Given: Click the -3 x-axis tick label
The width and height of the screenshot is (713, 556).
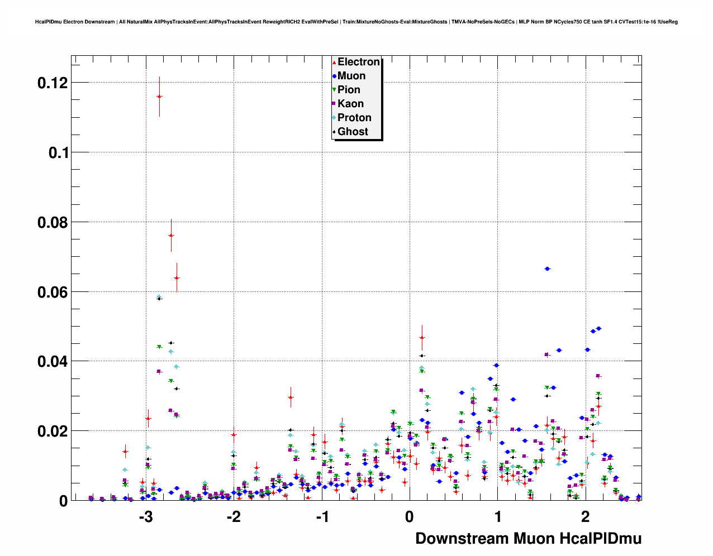Looking at the screenshot, I should click(145, 517).
